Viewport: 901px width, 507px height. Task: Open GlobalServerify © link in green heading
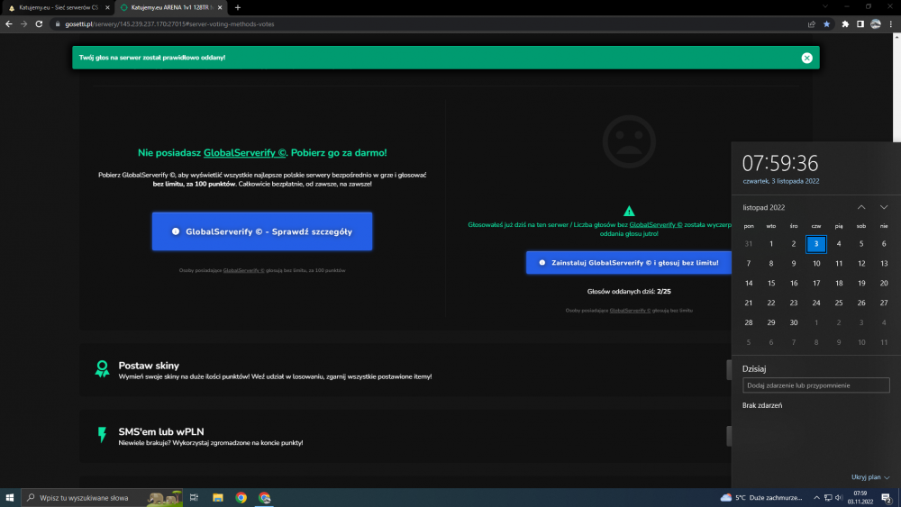(245, 153)
